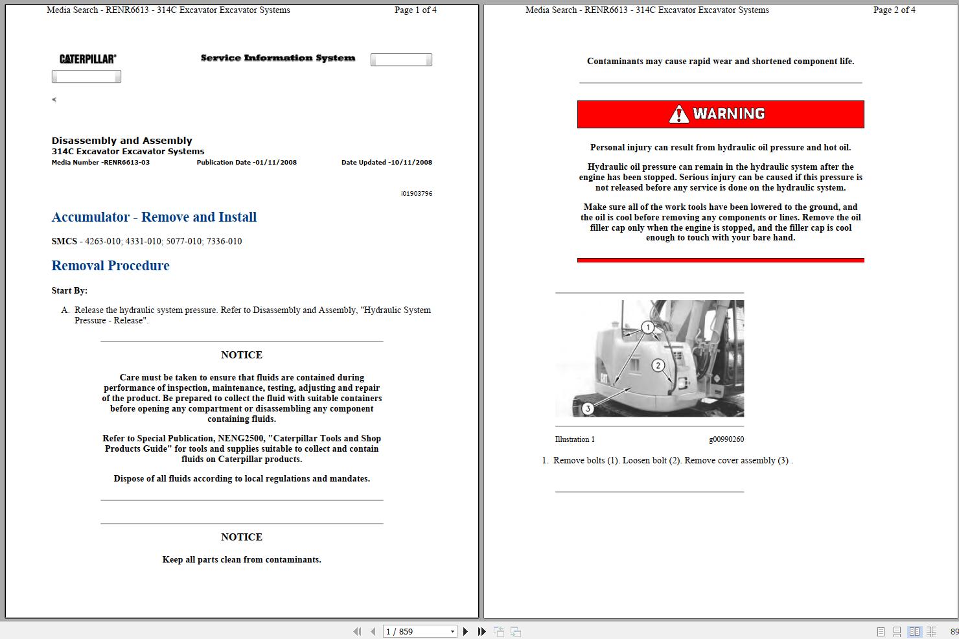Select the next view icon
The image size is (959, 639).
(x=515, y=631)
